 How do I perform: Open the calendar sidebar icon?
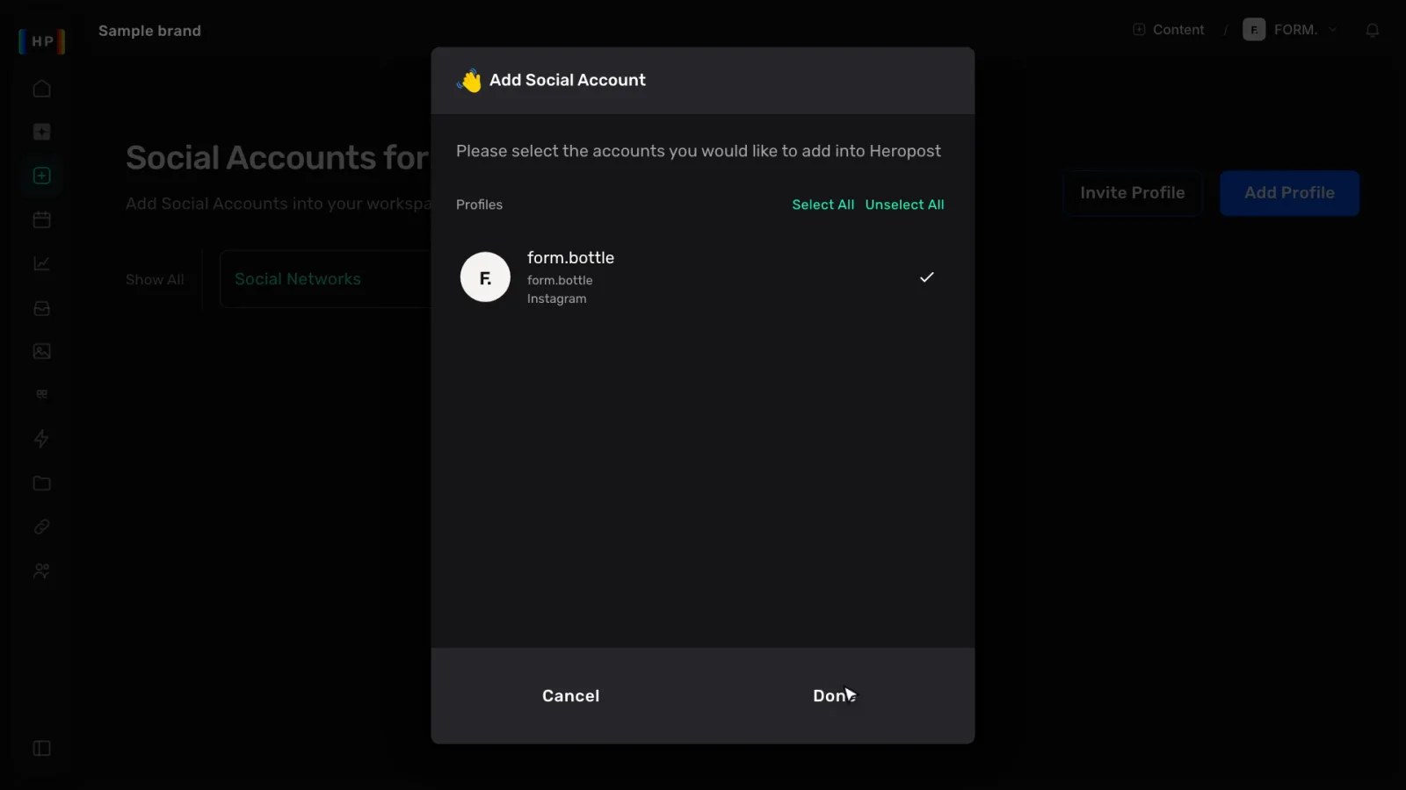pyautogui.click(x=41, y=219)
